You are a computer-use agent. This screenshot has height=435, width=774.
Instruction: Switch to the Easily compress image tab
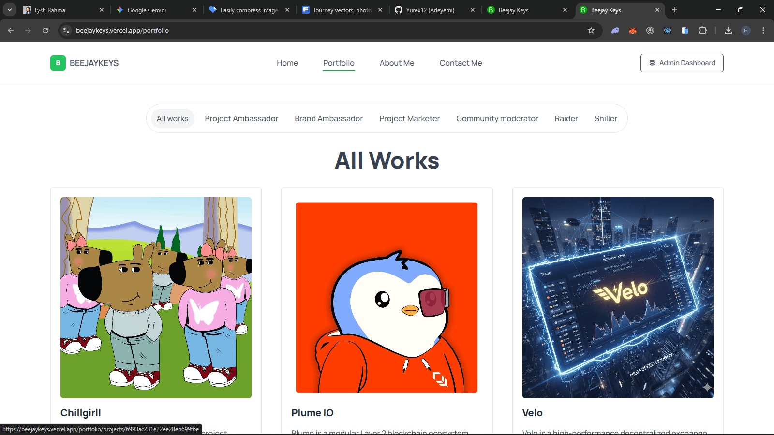(249, 10)
